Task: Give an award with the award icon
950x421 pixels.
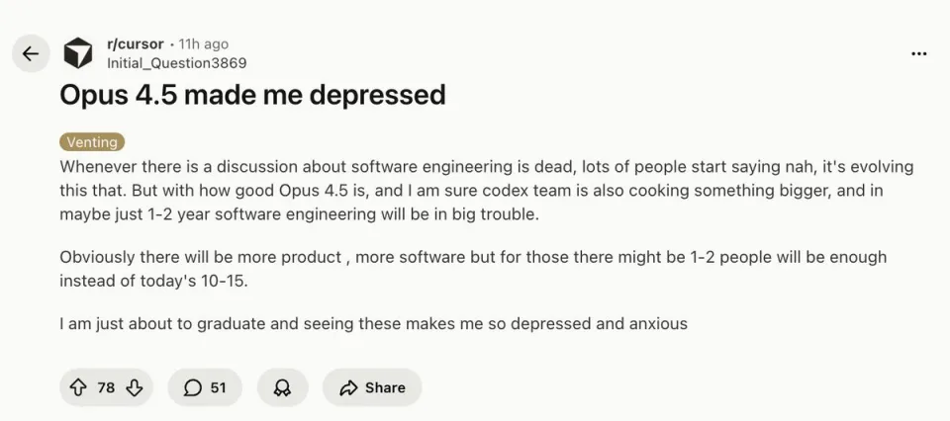Action: [282, 387]
